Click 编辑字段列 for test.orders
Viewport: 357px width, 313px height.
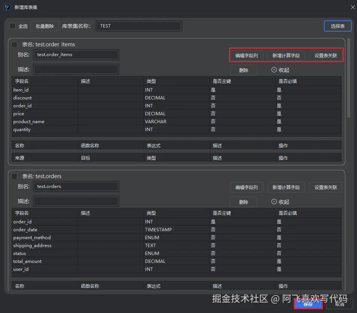(x=247, y=188)
